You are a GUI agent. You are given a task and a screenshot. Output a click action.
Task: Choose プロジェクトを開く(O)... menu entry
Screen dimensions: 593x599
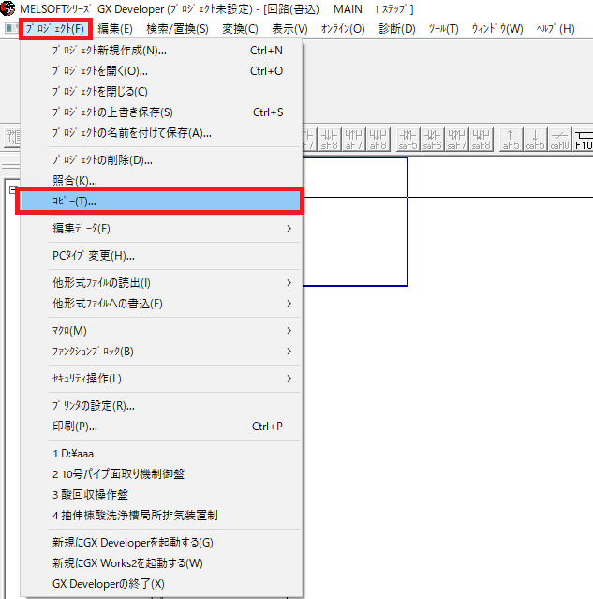pyautogui.click(x=161, y=71)
